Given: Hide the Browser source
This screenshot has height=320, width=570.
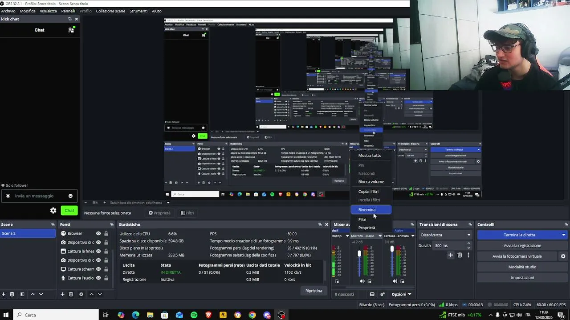Looking at the screenshot, I should point(98,233).
